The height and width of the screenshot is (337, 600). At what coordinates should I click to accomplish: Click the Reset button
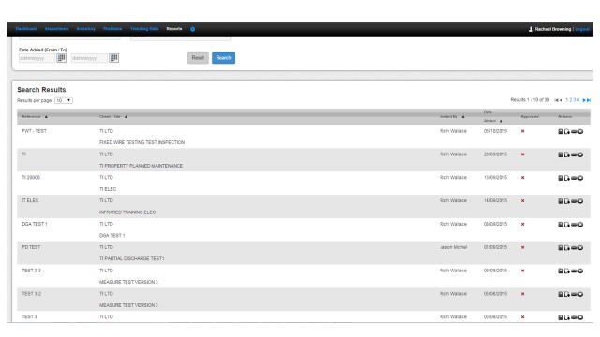point(198,58)
